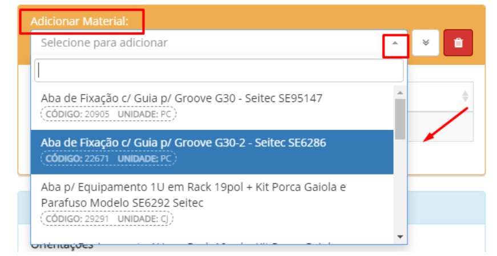This screenshot has height=256, width=497.
Task: Click the "CÓDIGO: 29291" badge
Action: [x=76, y=218]
